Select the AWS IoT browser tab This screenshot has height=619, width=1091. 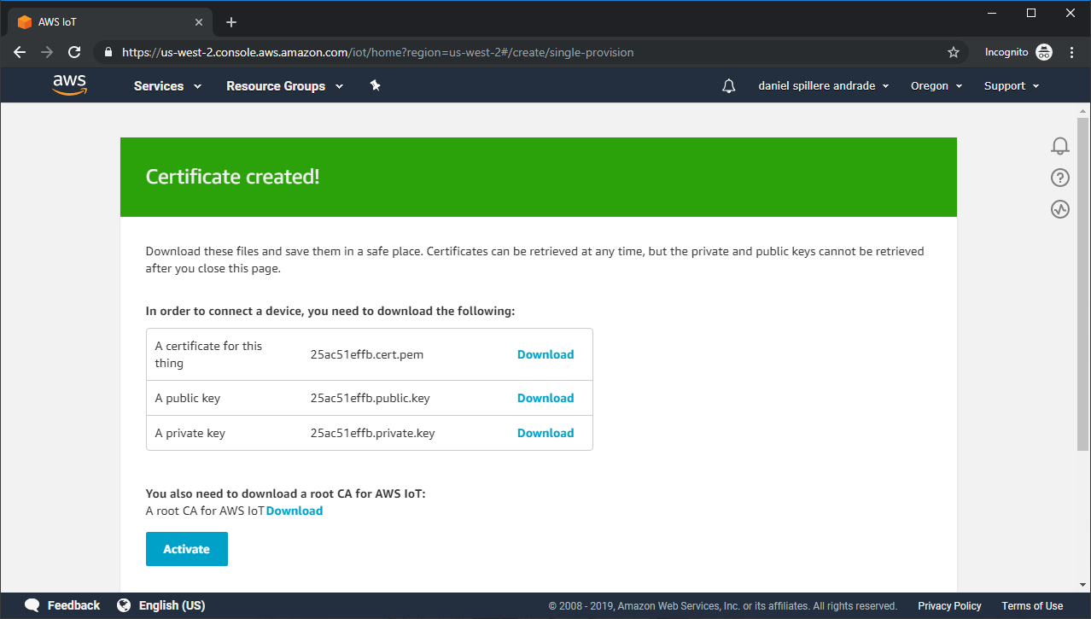pos(107,22)
